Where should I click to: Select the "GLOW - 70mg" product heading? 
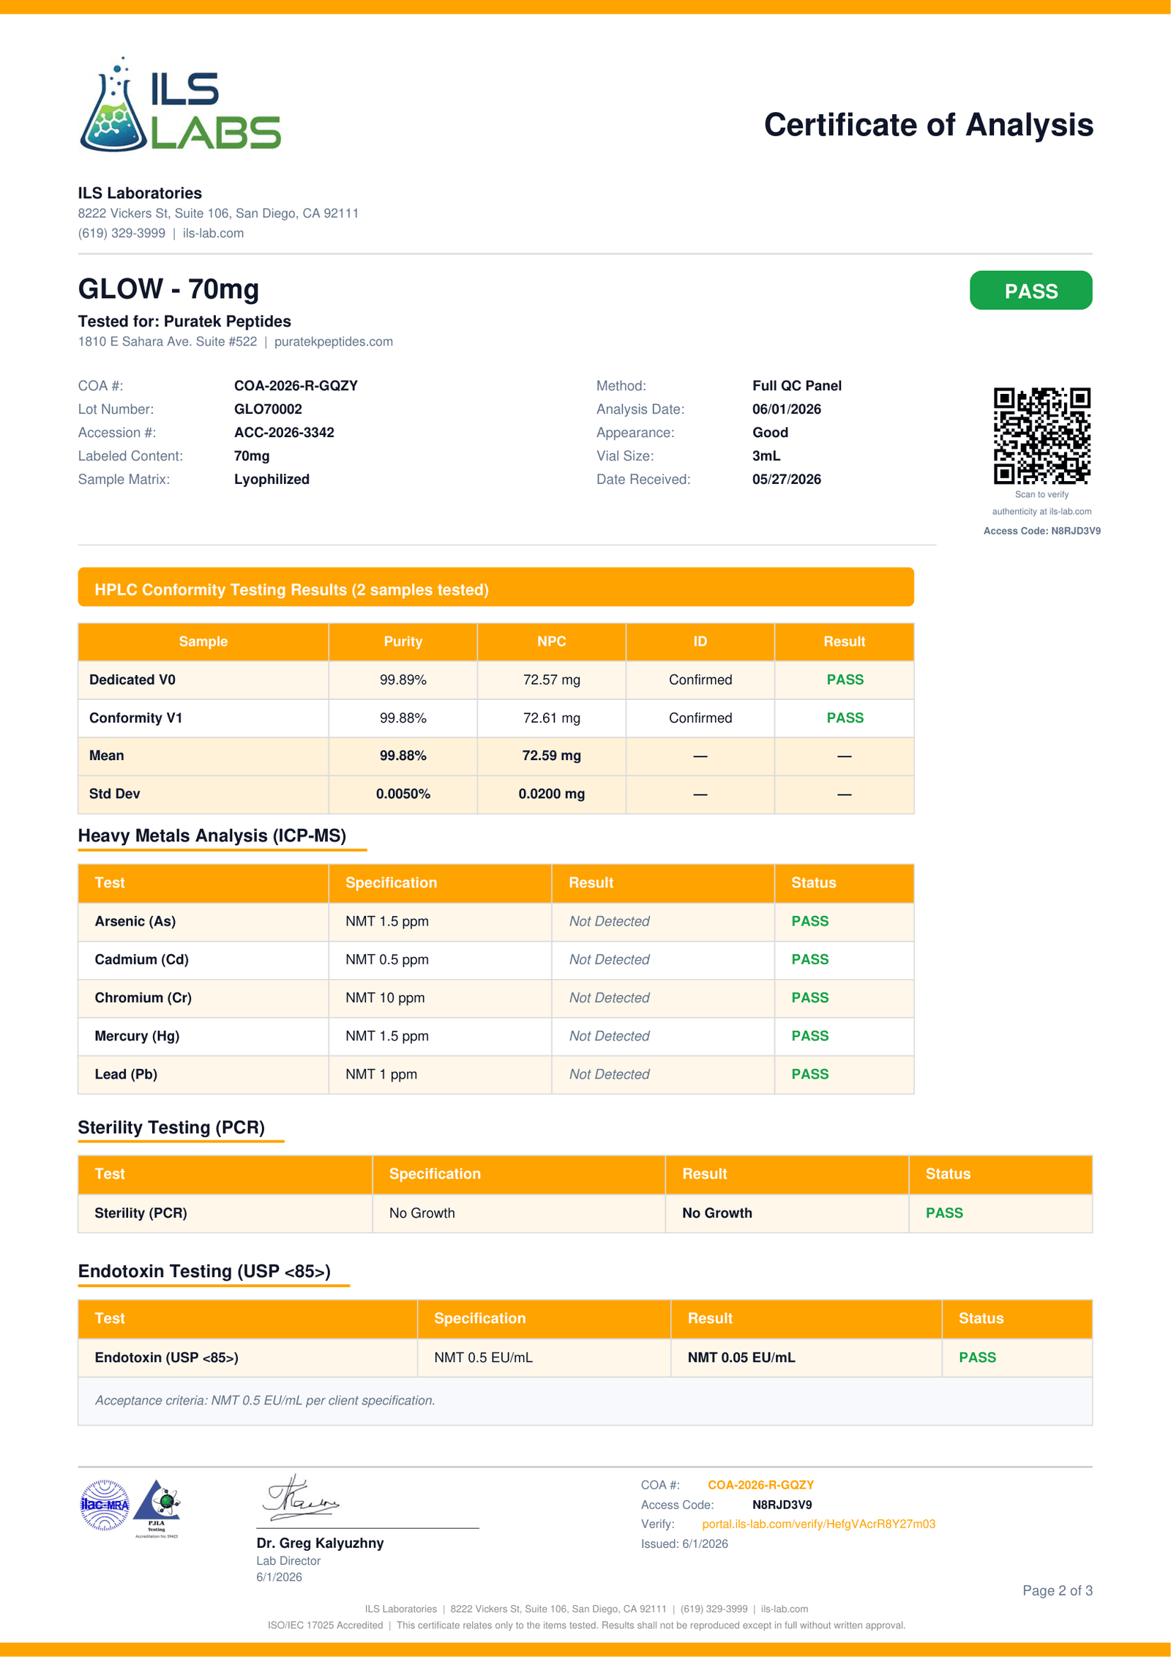click(169, 289)
